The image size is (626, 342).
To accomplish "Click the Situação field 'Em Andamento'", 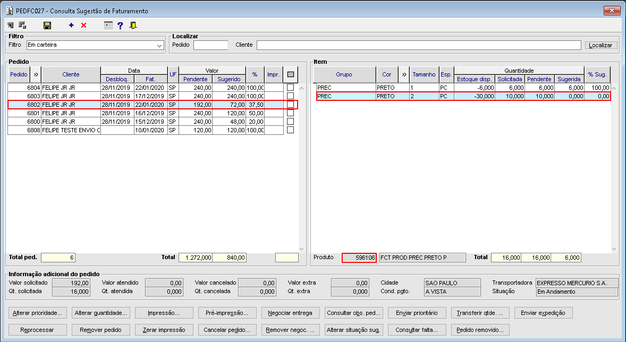I will tap(577, 292).
